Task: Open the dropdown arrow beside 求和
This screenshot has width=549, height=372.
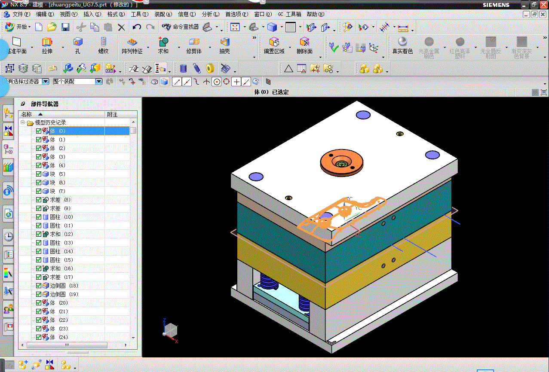Action: pyautogui.click(x=179, y=47)
